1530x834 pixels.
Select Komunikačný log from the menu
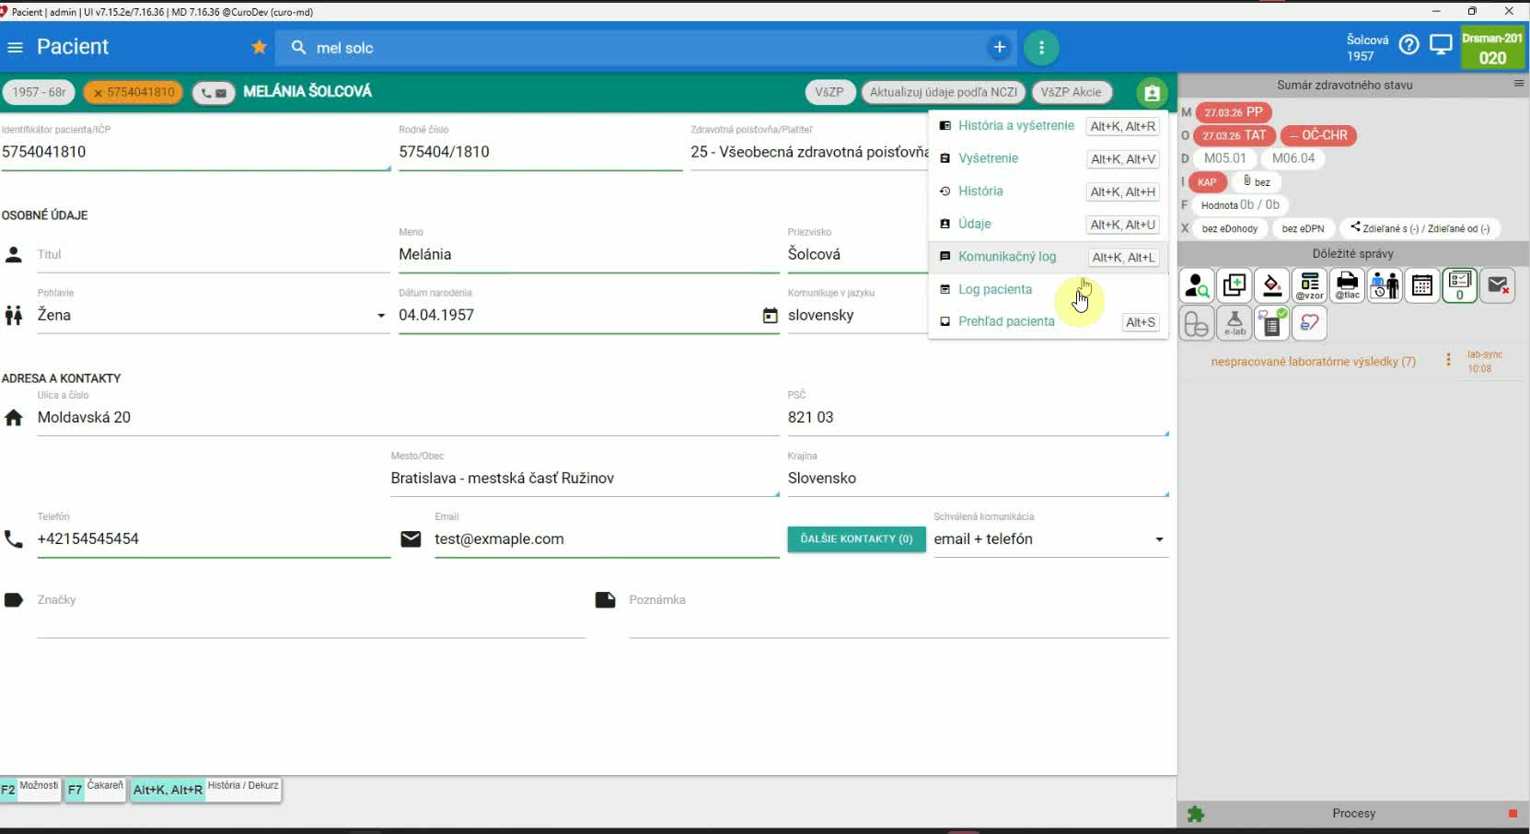(x=1006, y=257)
